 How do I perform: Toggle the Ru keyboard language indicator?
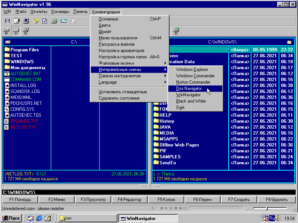(x=272, y=218)
